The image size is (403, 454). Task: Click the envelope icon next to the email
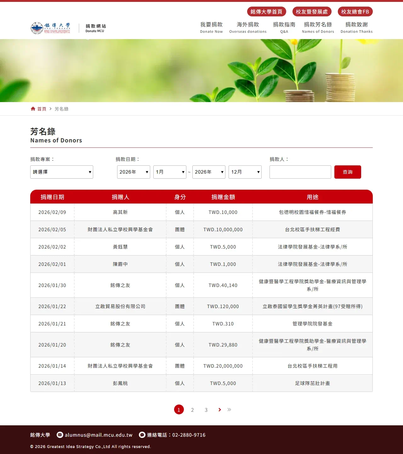coord(60,435)
